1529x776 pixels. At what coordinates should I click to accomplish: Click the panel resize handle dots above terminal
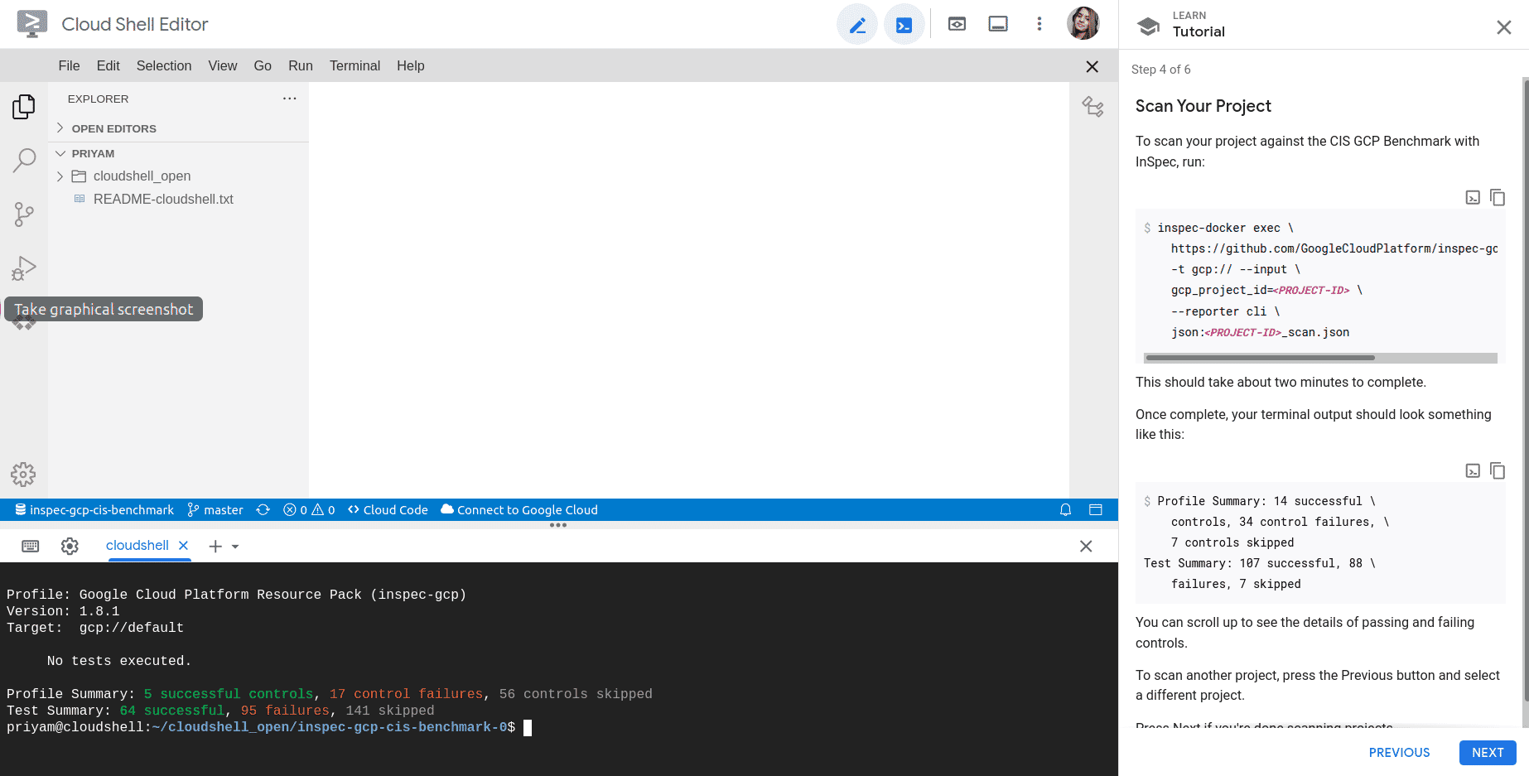click(558, 525)
